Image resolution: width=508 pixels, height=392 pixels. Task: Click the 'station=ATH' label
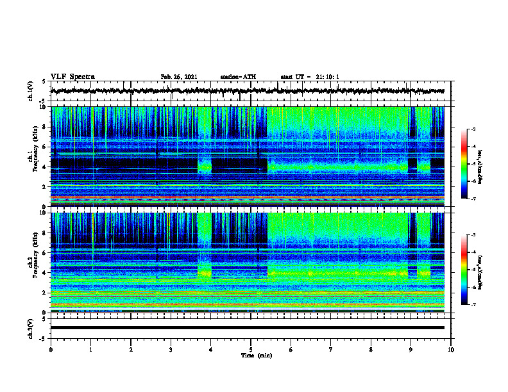pos(238,77)
